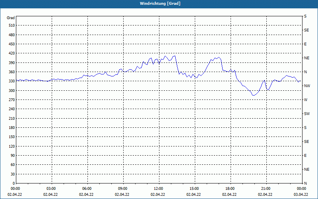Click the 02.04.22 date beneath 12:00
Image resolution: width=318 pixels, height=199 pixels.
[158, 195]
